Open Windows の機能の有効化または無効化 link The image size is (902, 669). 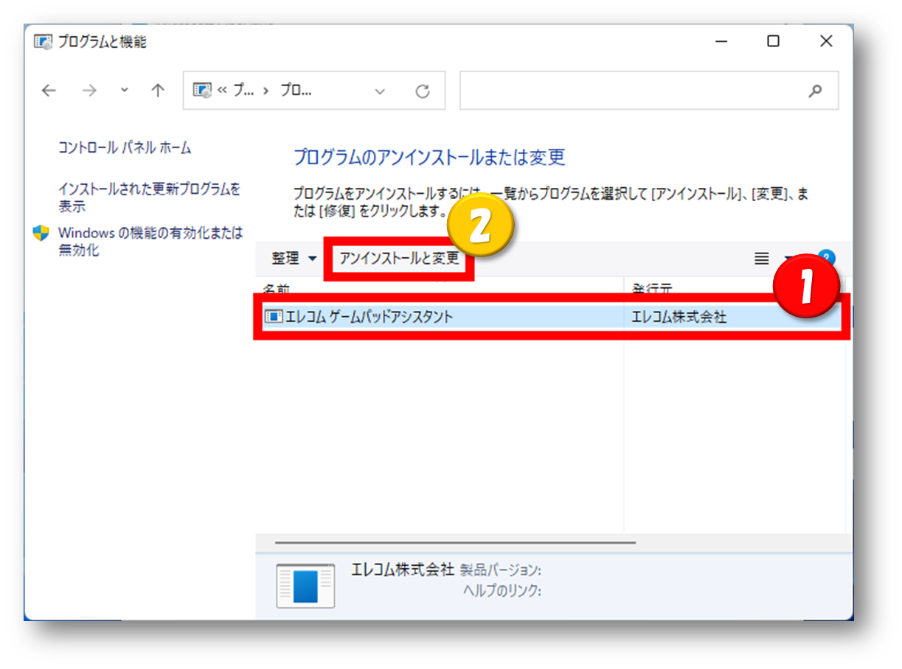pyautogui.click(x=150, y=242)
